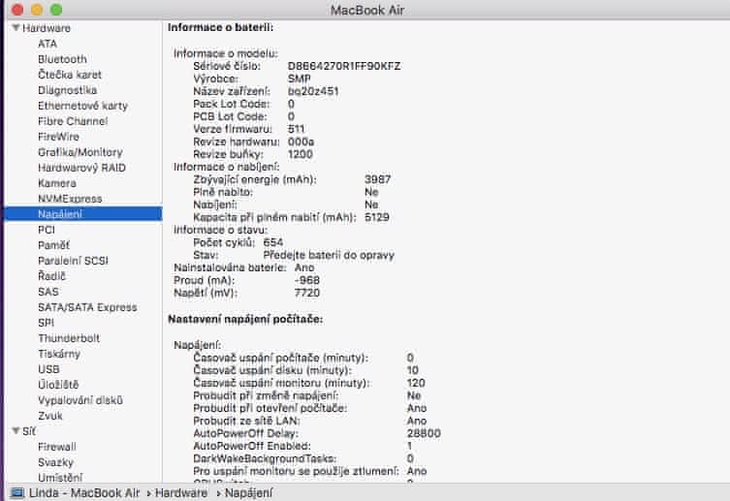This screenshot has height=501, width=730.
Task: Open Tiskárny sidebar entry
Action: tap(59, 354)
